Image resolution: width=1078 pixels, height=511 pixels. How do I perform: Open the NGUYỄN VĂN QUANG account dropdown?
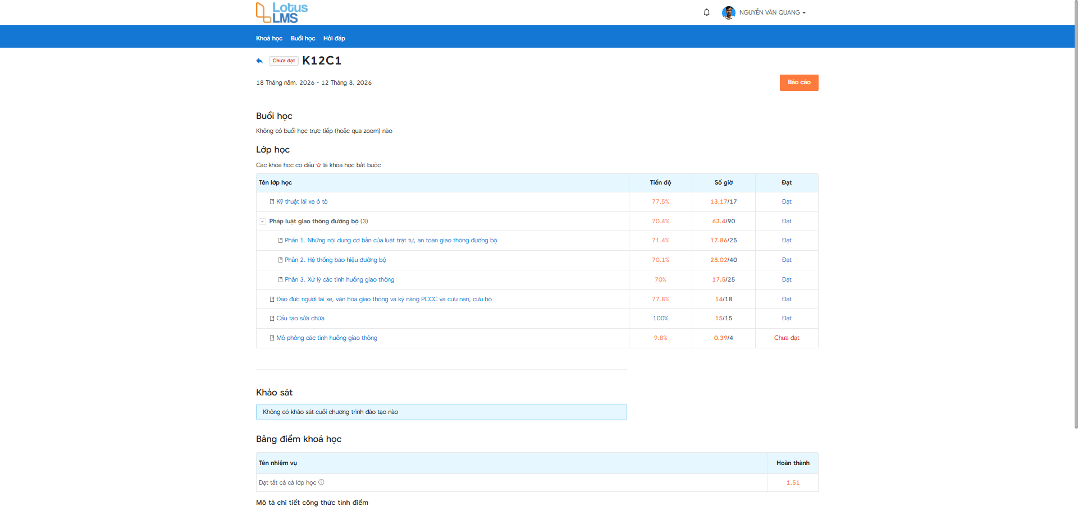(x=773, y=12)
